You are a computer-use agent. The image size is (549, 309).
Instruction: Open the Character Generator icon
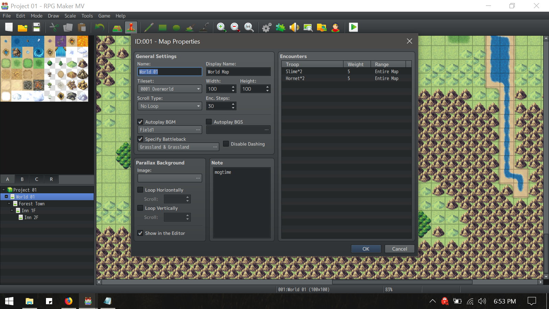pos(336,27)
